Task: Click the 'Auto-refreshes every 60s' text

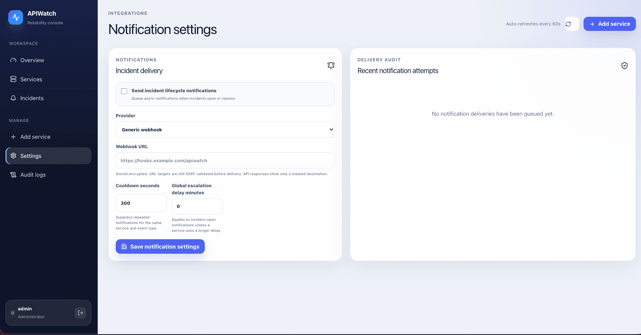Action: point(533,24)
